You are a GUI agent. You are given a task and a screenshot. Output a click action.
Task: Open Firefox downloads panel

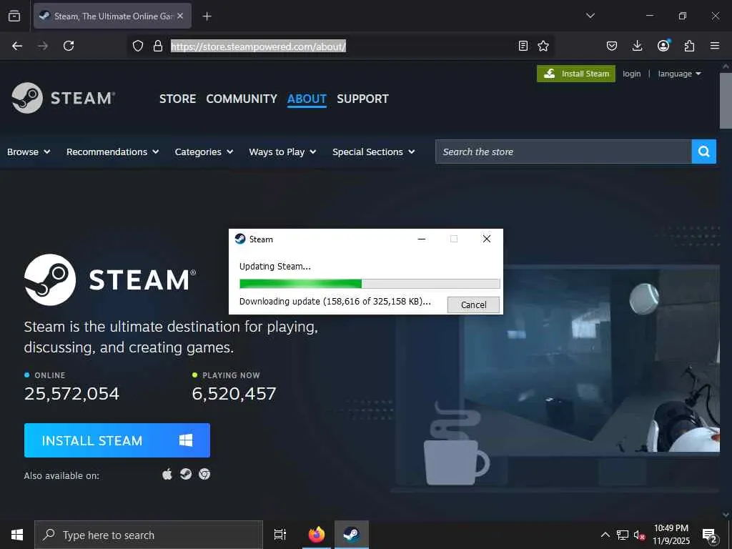(x=637, y=46)
